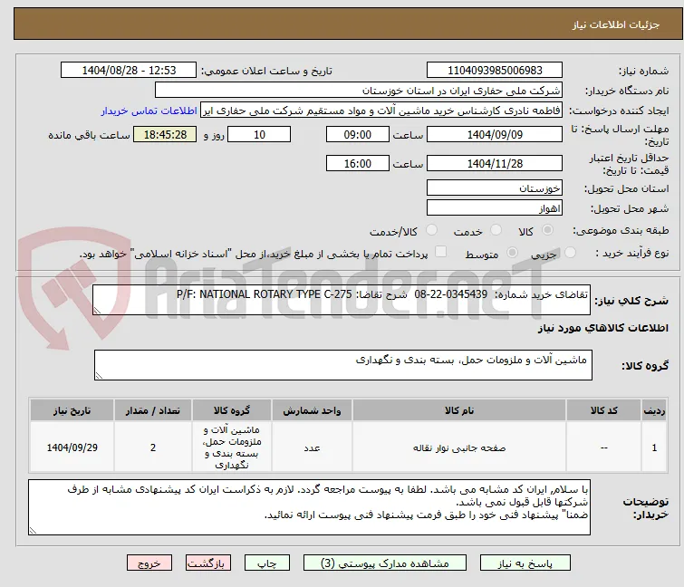This screenshot has height=587, width=684.
Task: Click the announcement date field 1404/08/28 - 12:53
Action: (x=129, y=71)
